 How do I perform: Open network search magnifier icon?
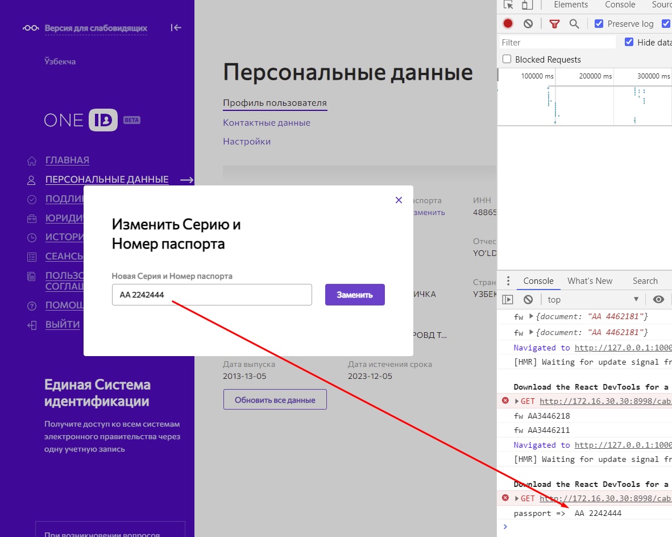574,24
